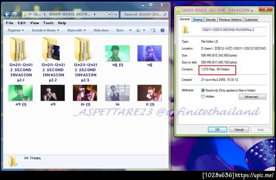Click '1,070 Files, 39 Folders' text

coord(215,70)
